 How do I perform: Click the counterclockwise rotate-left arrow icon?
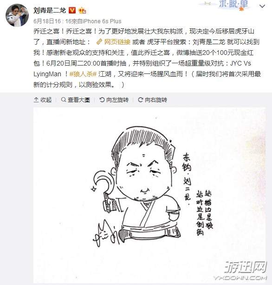click(x=102, y=99)
